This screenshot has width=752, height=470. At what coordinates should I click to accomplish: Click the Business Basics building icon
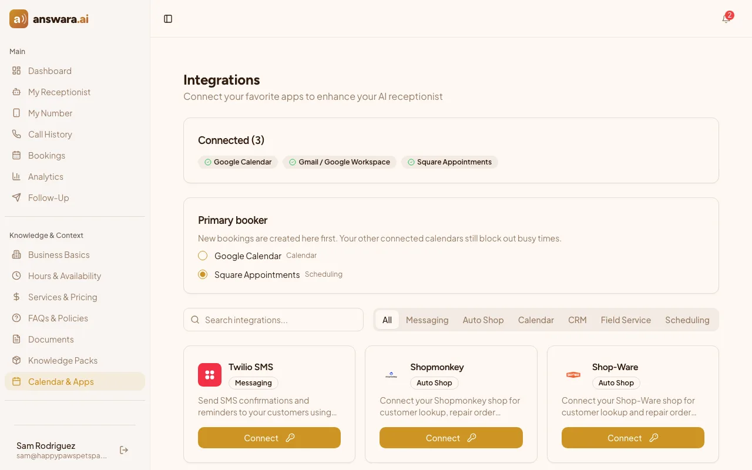pos(16,254)
